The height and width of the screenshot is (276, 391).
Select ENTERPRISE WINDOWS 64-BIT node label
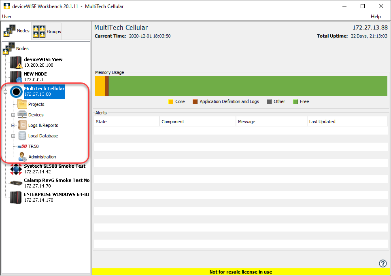(x=57, y=197)
